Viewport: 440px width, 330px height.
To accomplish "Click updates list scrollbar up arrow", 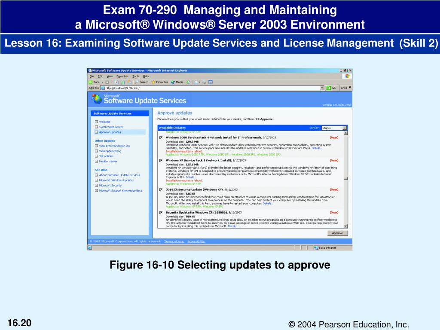I will coord(346,133).
